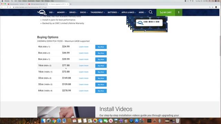The height and width of the screenshot is (124, 221).
Task: Buy the 16GB (16GB x 1) memory module
Action: tap(101, 72)
